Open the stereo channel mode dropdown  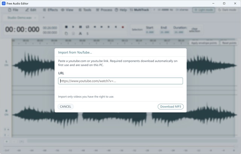pyautogui.click(x=182, y=10)
